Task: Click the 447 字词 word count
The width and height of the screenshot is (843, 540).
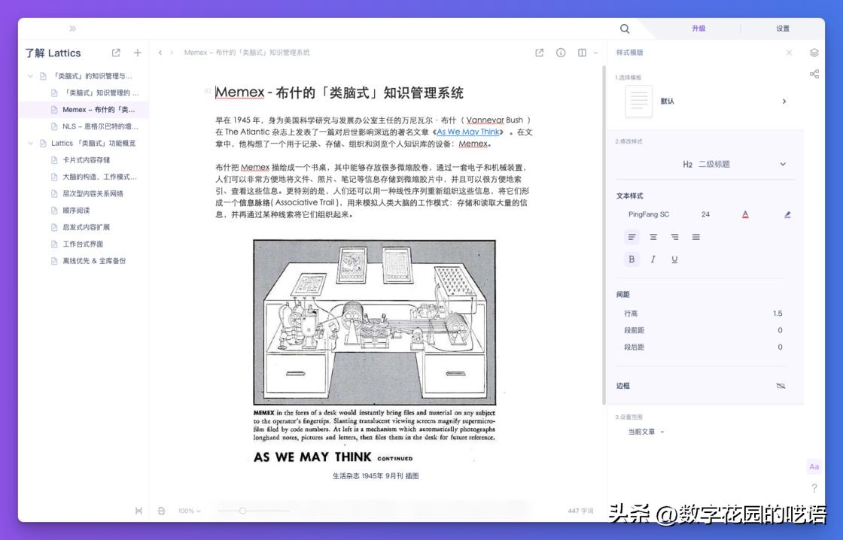Action: (580, 511)
